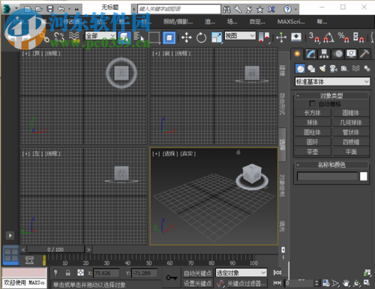Save the scene with floppy disk icon
This screenshot has height=289, width=375.
50,9
